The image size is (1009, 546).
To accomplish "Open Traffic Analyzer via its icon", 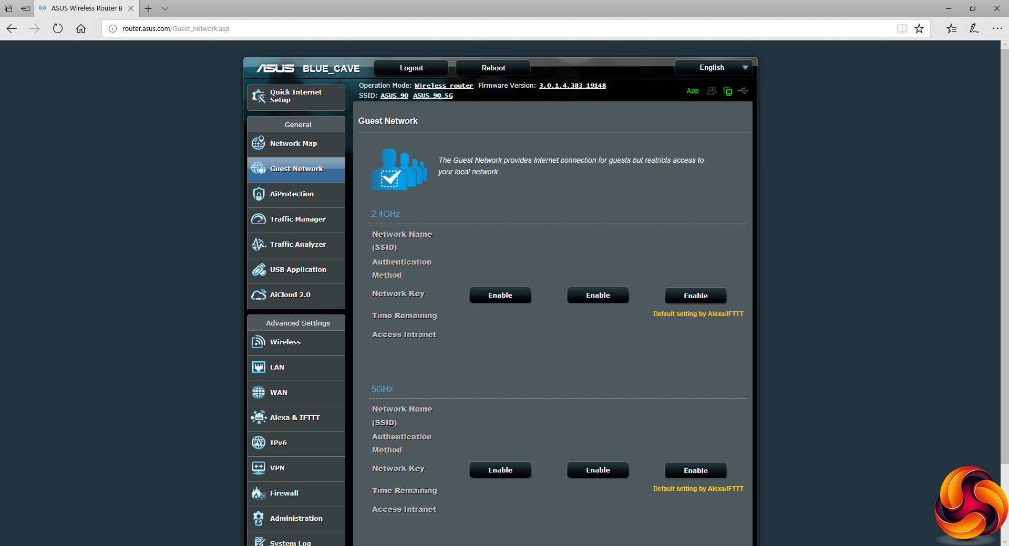I will pos(259,245).
